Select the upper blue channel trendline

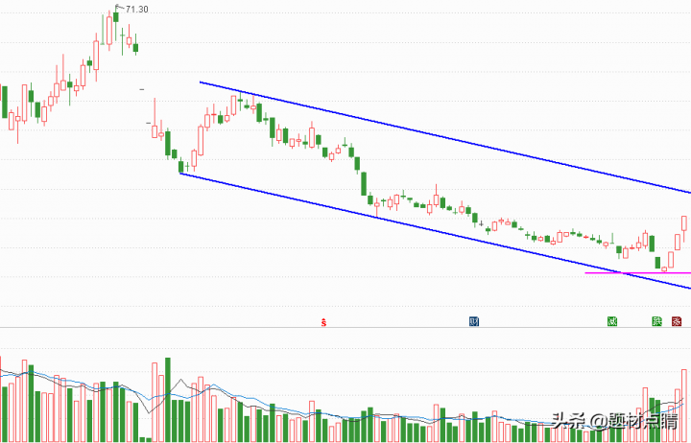coord(441,136)
